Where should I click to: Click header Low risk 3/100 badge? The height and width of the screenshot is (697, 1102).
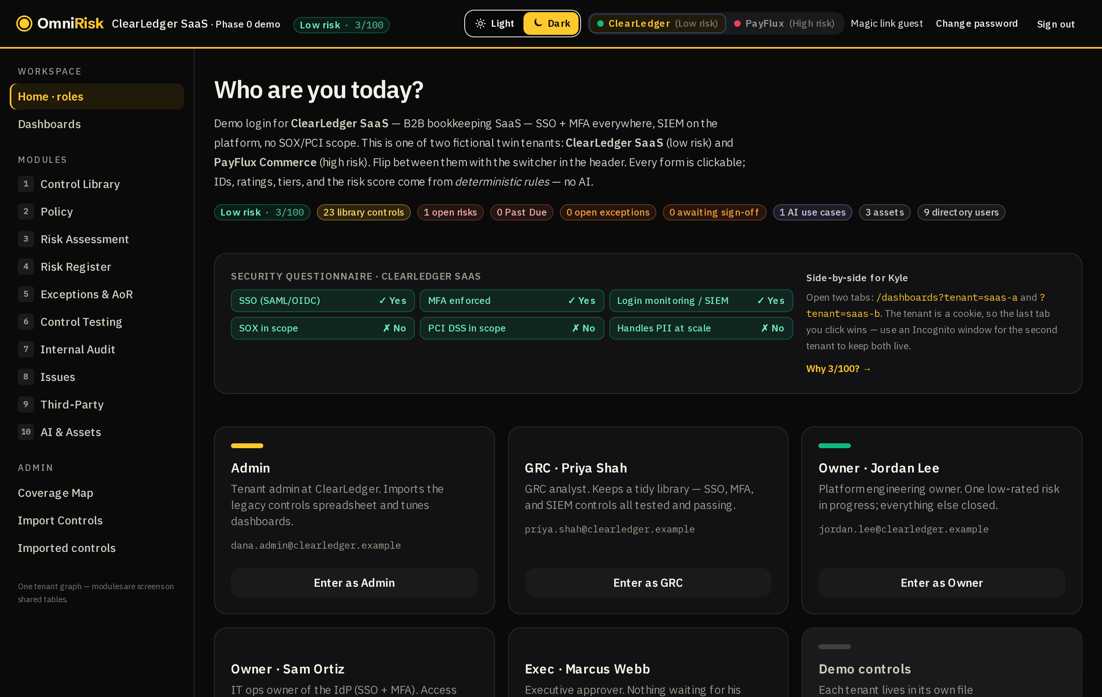click(x=341, y=25)
